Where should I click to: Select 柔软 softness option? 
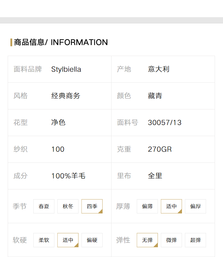(x=44, y=240)
